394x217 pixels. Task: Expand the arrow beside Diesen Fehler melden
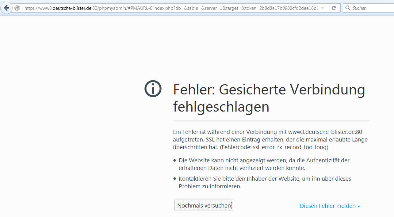coord(359,206)
